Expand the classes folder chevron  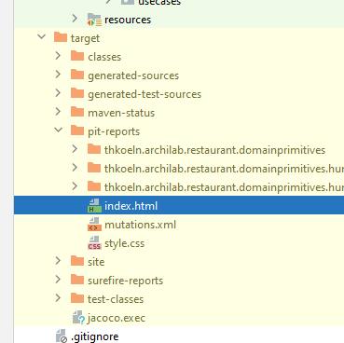(58, 56)
